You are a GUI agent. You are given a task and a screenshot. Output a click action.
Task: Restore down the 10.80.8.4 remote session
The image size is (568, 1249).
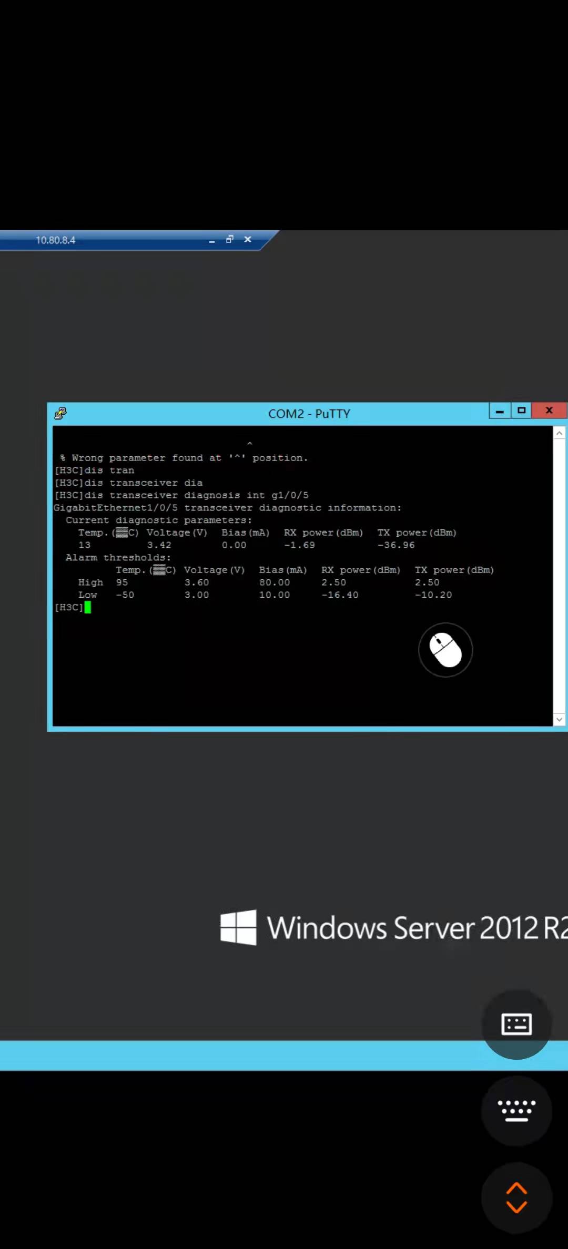[x=229, y=240]
